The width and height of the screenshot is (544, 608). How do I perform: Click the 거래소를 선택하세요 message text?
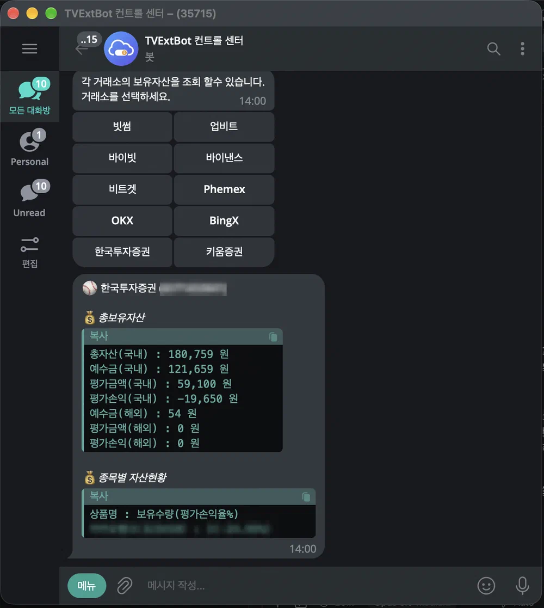click(126, 96)
